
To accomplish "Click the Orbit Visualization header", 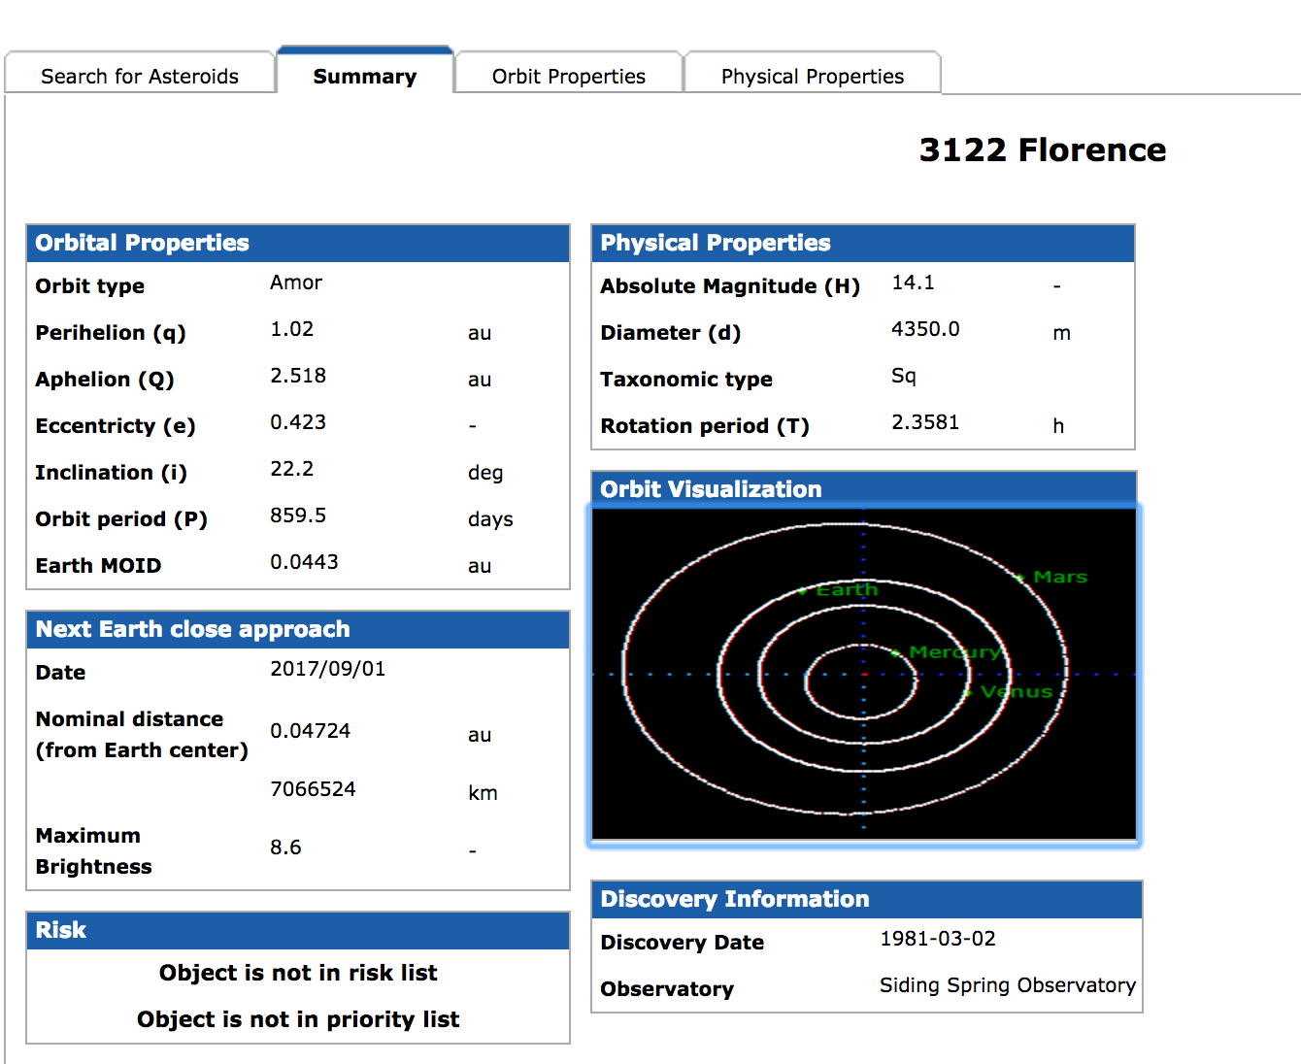I will [863, 488].
